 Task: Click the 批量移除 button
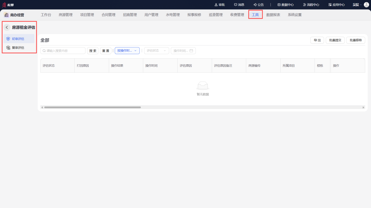(x=356, y=40)
